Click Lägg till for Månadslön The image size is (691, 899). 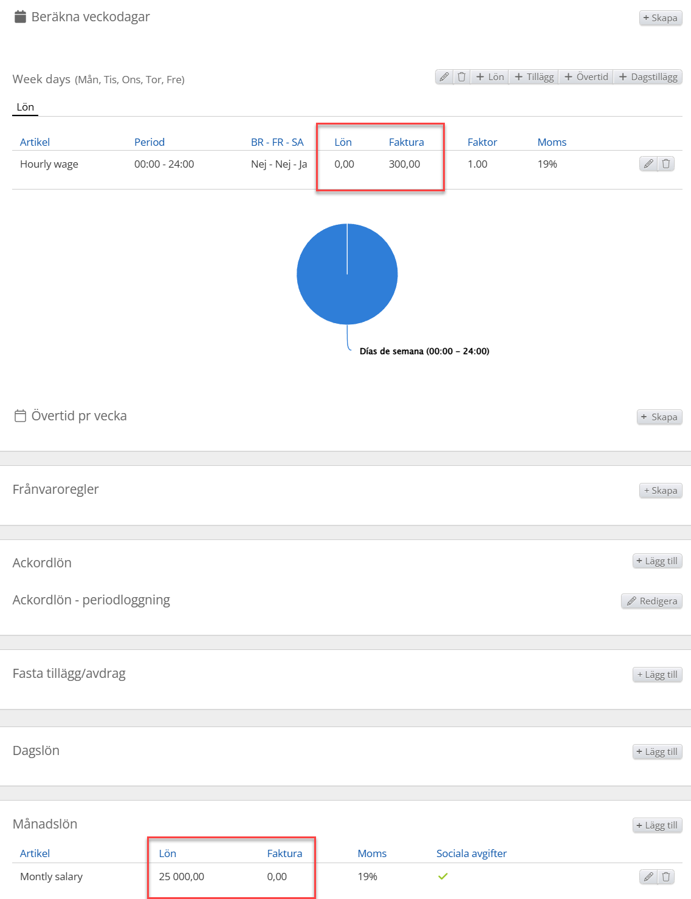pos(657,826)
